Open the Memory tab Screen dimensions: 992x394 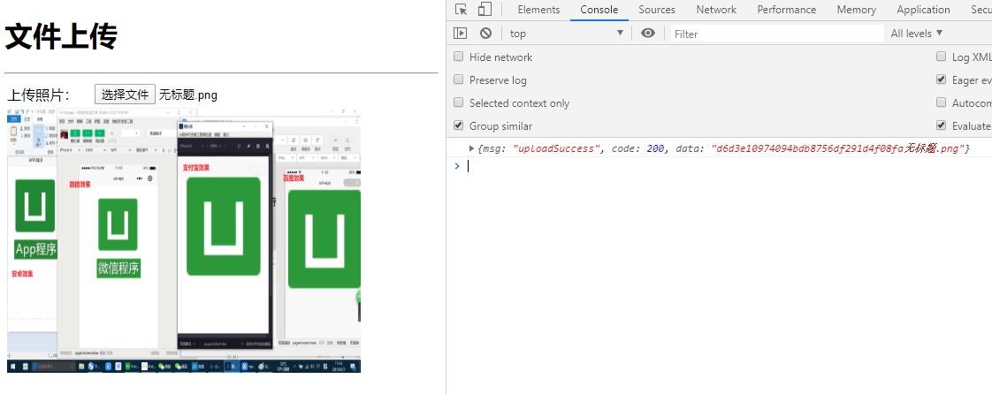pyautogui.click(x=856, y=10)
